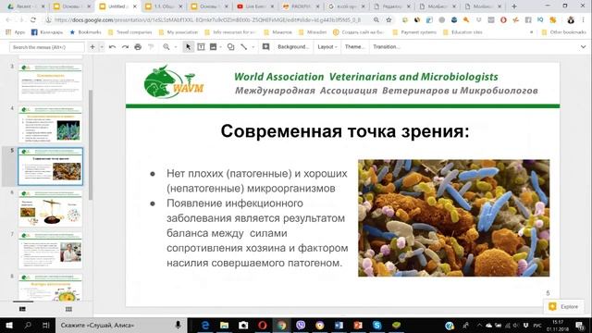
Task: Click the Transition button
Action: 387,47
